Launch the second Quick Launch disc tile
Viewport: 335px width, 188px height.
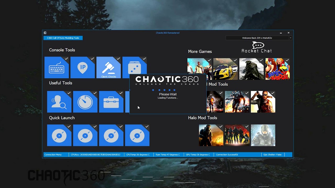[x=85, y=135]
